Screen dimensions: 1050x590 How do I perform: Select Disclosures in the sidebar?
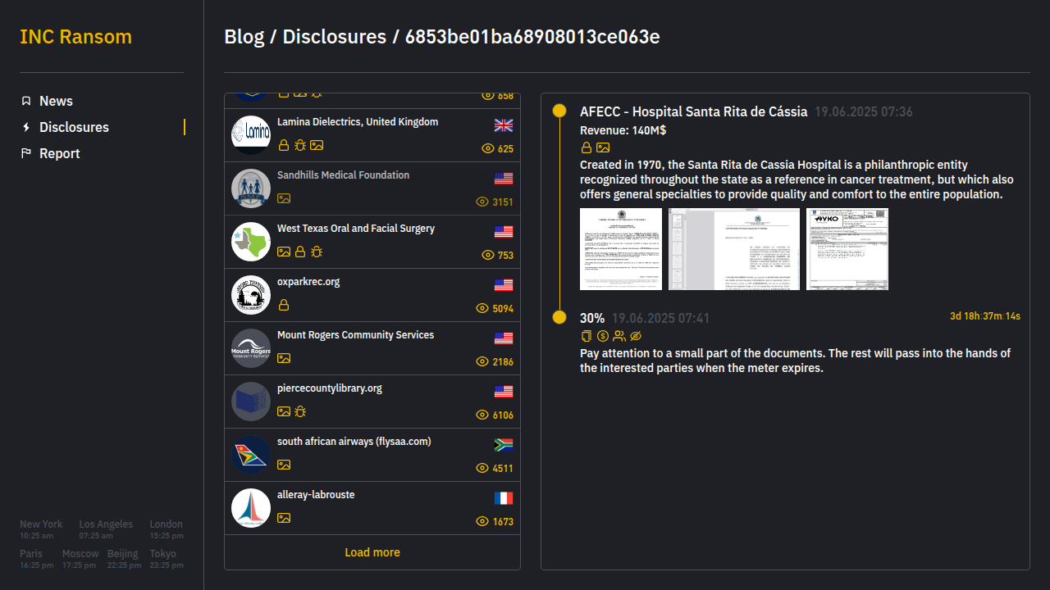point(74,127)
